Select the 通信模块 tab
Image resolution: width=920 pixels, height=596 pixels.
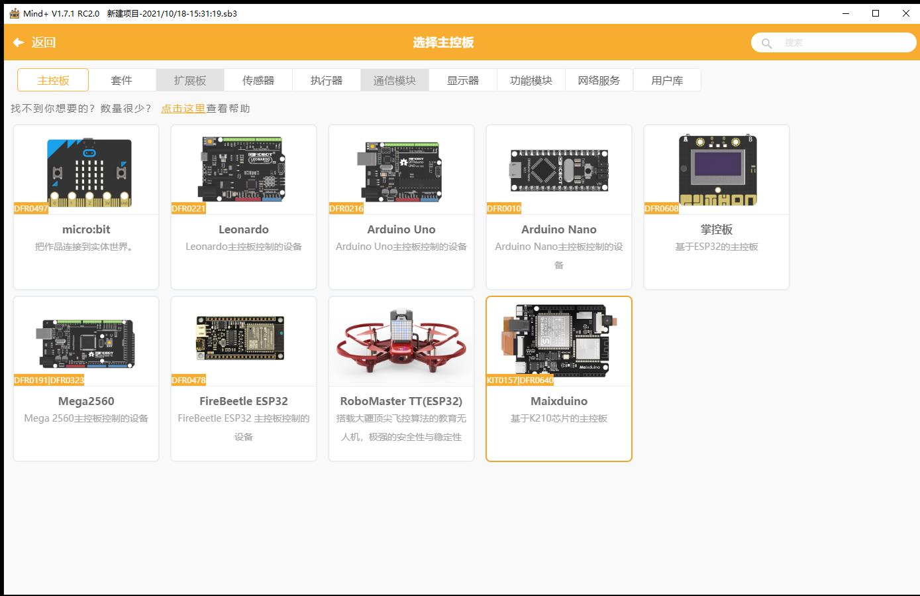point(395,80)
